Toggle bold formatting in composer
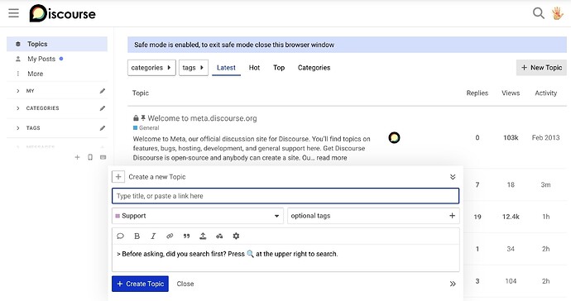 tap(137, 236)
